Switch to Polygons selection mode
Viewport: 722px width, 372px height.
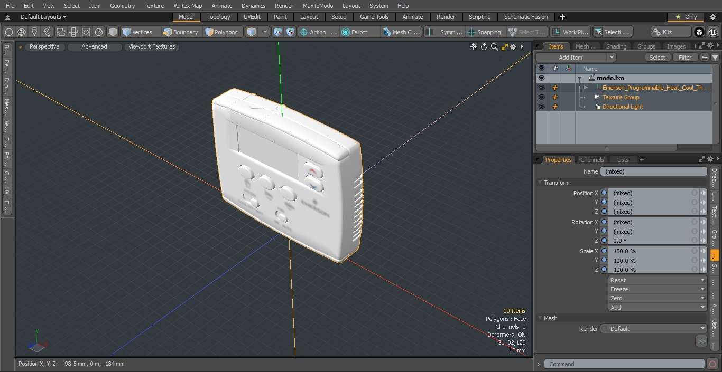pos(223,32)
